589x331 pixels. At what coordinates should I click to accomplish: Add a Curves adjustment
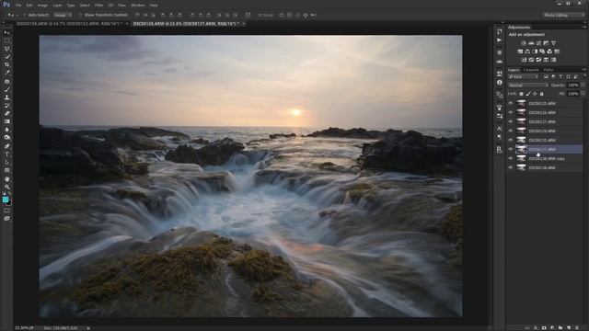point(538,43)
